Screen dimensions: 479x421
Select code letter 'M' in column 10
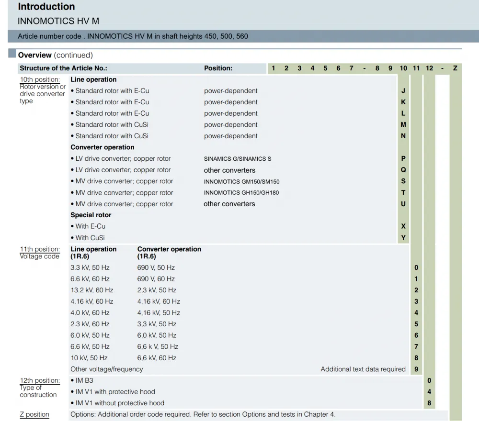tap(403, 125)
